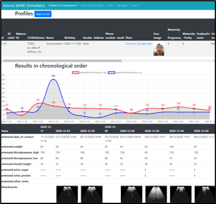Image resolution: width=216 pixels, height=204 pixels.
Task: Select antenatal.weight row label
Action: click(x=12, y=147)
